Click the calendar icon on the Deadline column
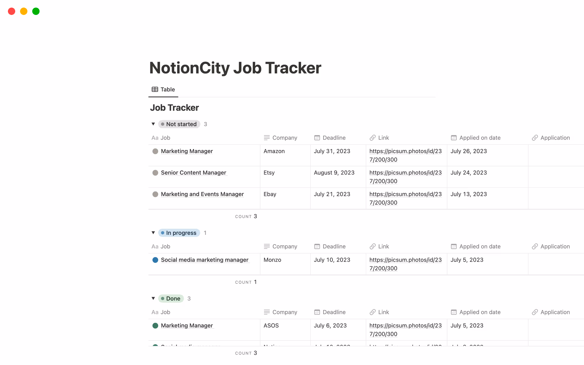Screen dimensions: 584x365 pos(317,137)
